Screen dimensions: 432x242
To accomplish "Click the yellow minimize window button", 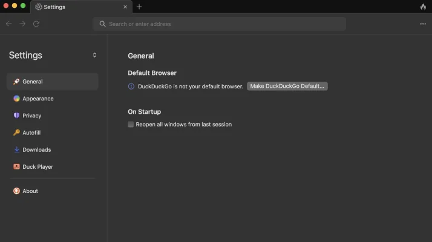I will tap(15, 5).
